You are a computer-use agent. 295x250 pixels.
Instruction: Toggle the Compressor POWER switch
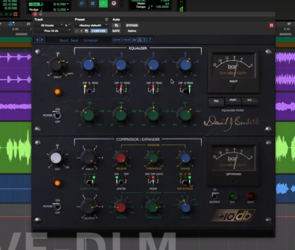coord(57,207)
